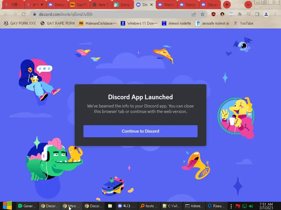
Task: Open C:\Wi… Notepad++ taskbar item
Action: coord(171,206)
